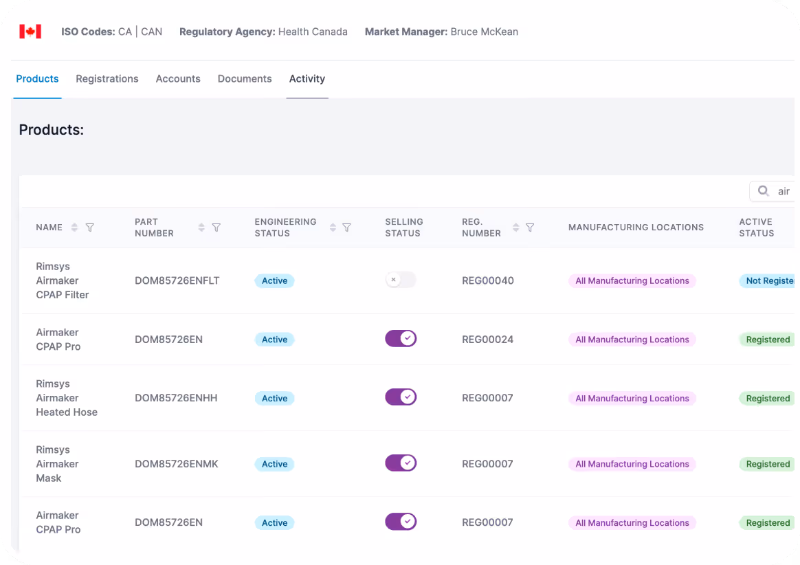Click registration number REG00040
Viewport: 800px width, 565px height.
[488, 280]
